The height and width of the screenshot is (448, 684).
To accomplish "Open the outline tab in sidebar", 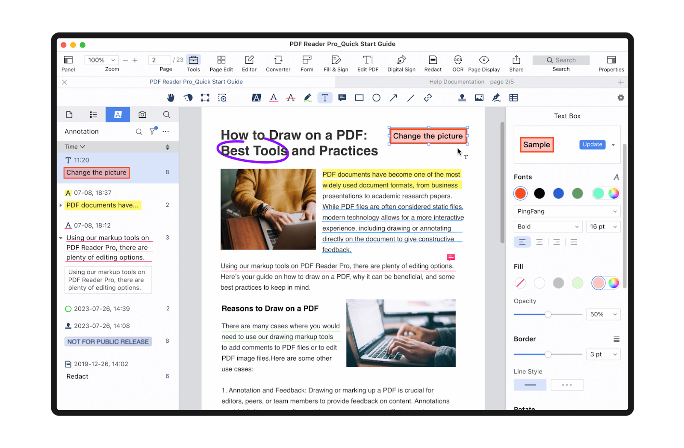I will point(93,115).
